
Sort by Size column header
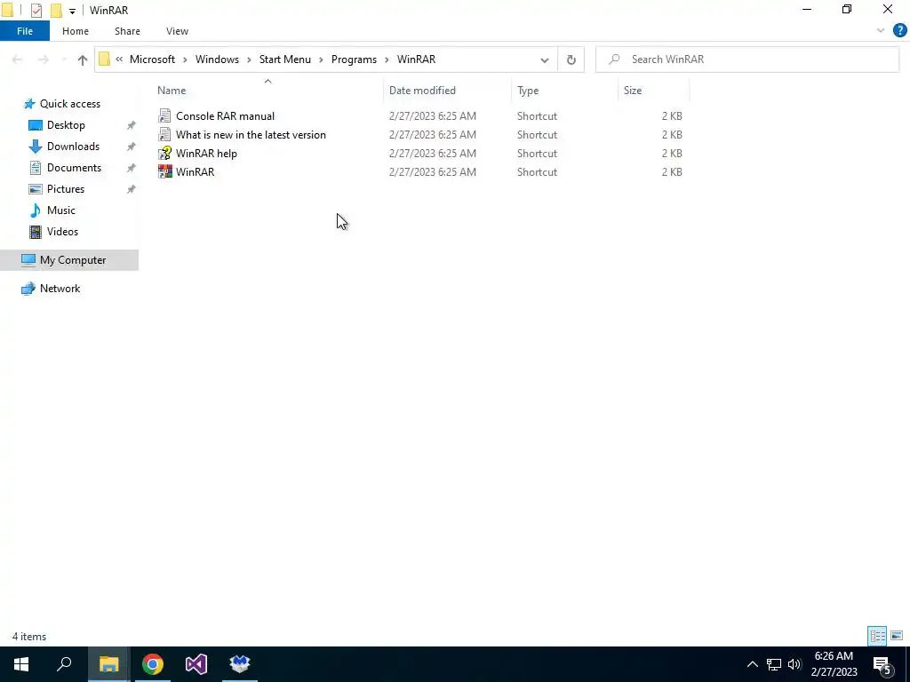click(633, 91)
